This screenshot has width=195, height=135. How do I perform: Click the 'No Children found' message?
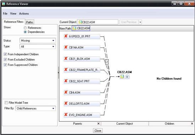pos(169,79)
